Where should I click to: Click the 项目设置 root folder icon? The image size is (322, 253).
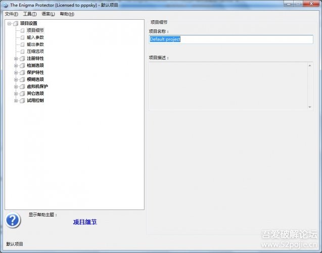click(x=15, y=23)
